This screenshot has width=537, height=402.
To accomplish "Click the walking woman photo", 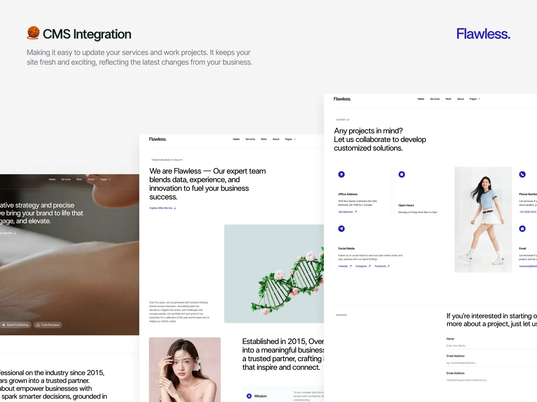I will point(483,219).
